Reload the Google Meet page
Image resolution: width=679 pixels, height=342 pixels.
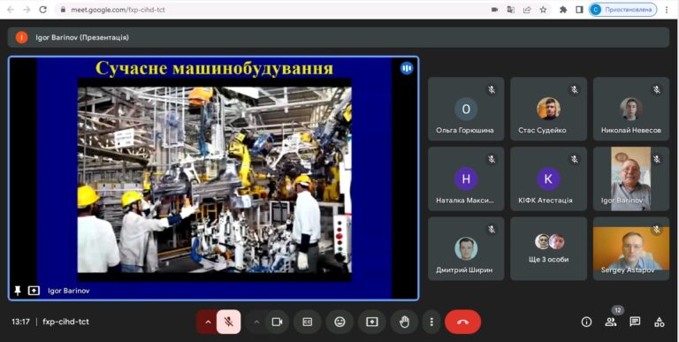[x=42, y=10]
